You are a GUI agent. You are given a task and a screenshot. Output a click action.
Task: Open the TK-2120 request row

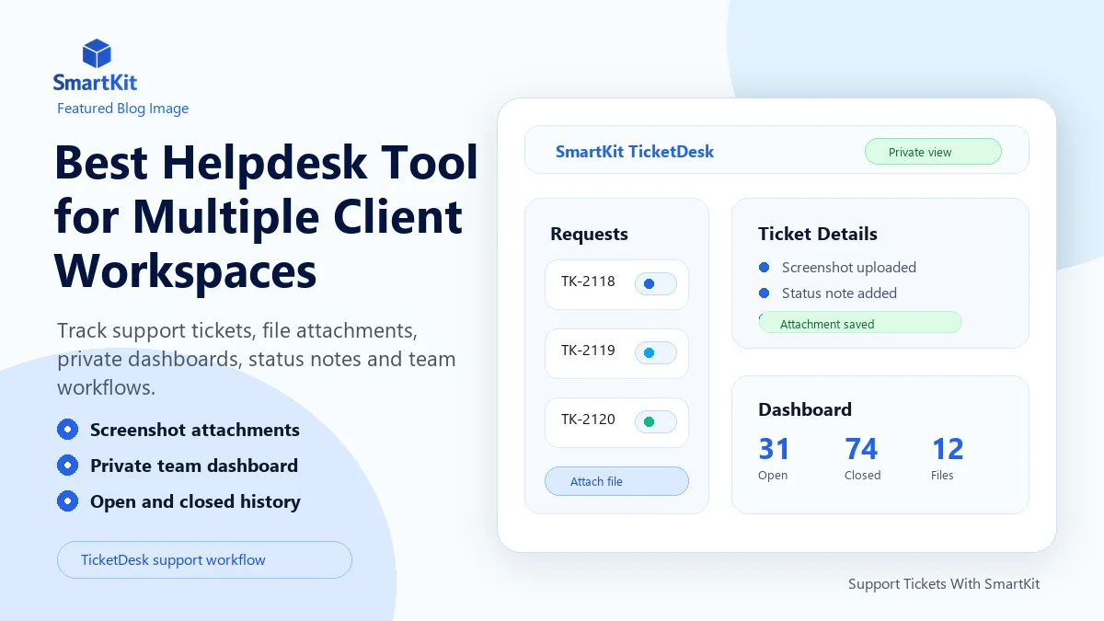616,422
